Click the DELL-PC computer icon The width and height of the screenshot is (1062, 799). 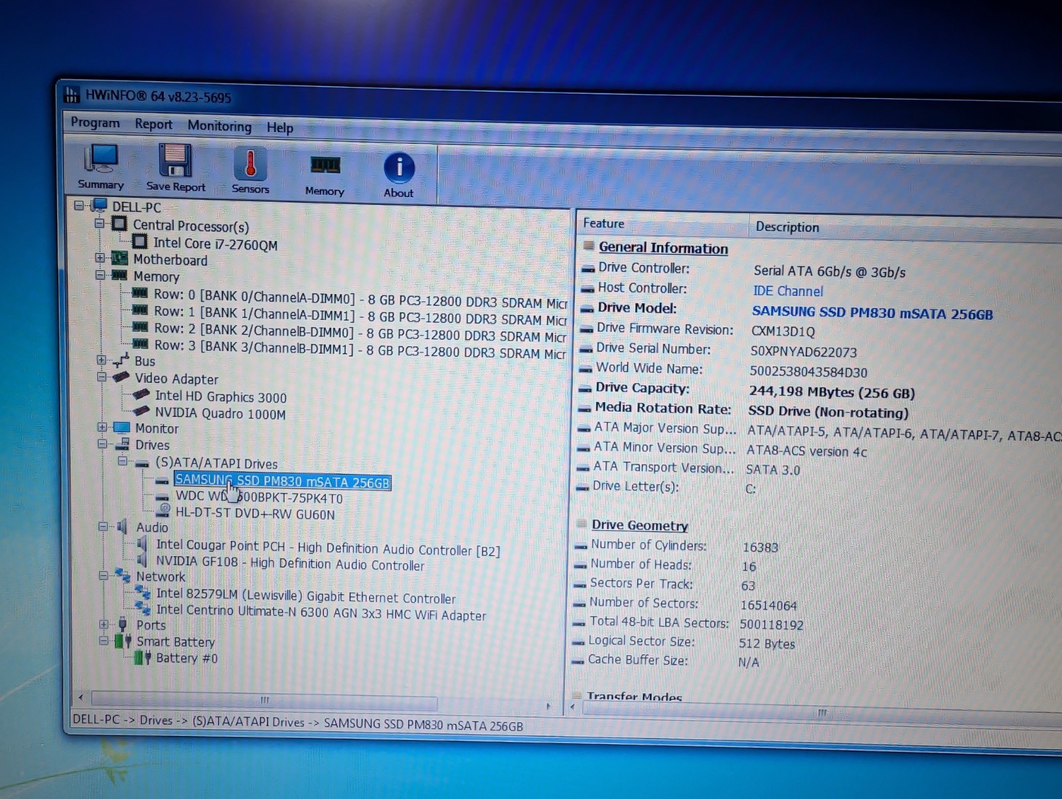tap(100, 205)
